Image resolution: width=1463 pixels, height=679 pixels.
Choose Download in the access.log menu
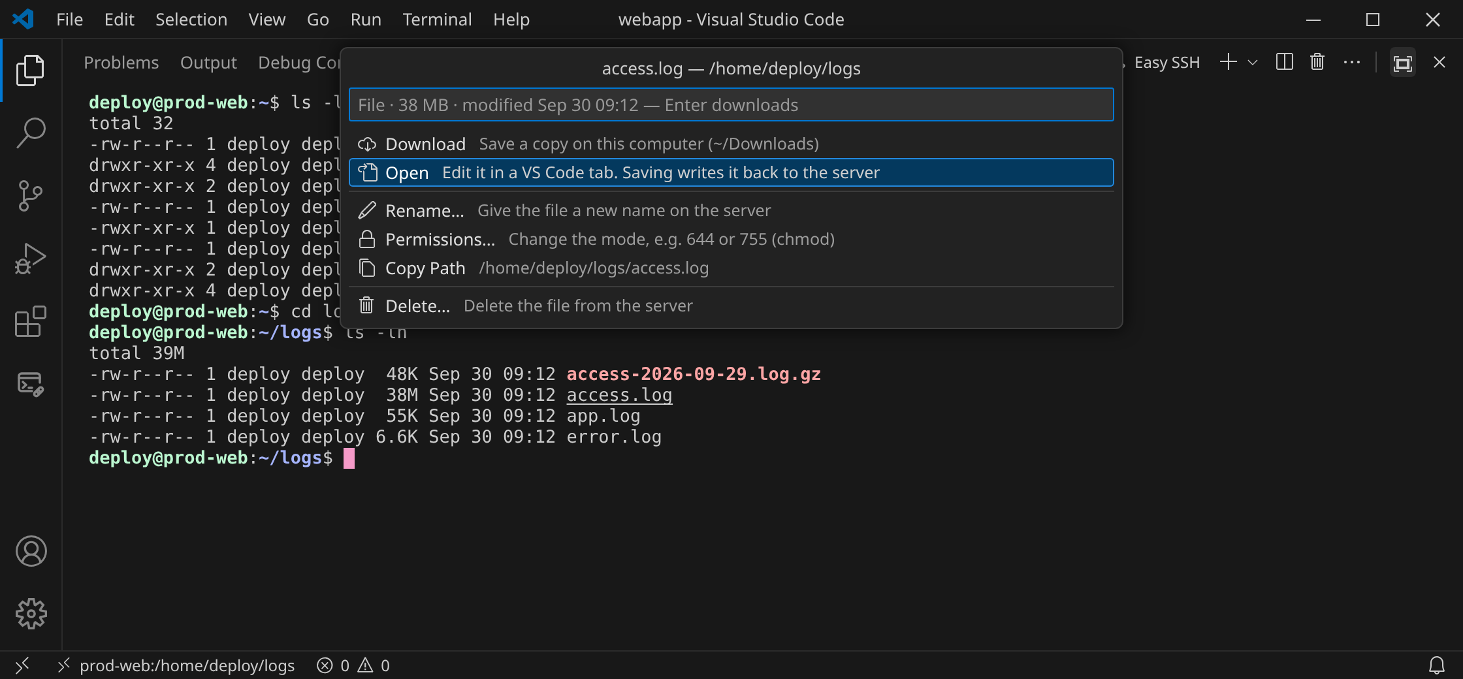[731, 144]
